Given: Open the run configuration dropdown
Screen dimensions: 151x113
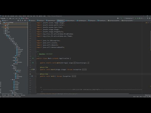Looking at the screenshot, I should (x=129, y=18).
